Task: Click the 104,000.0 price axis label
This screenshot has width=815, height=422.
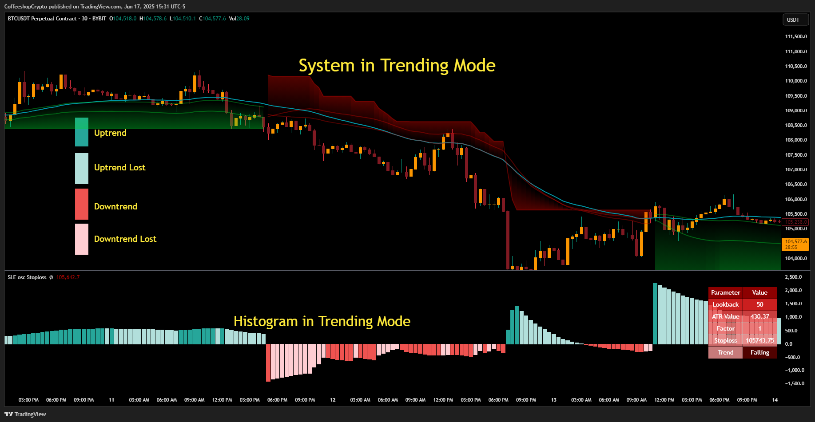Action: point(796,259)
